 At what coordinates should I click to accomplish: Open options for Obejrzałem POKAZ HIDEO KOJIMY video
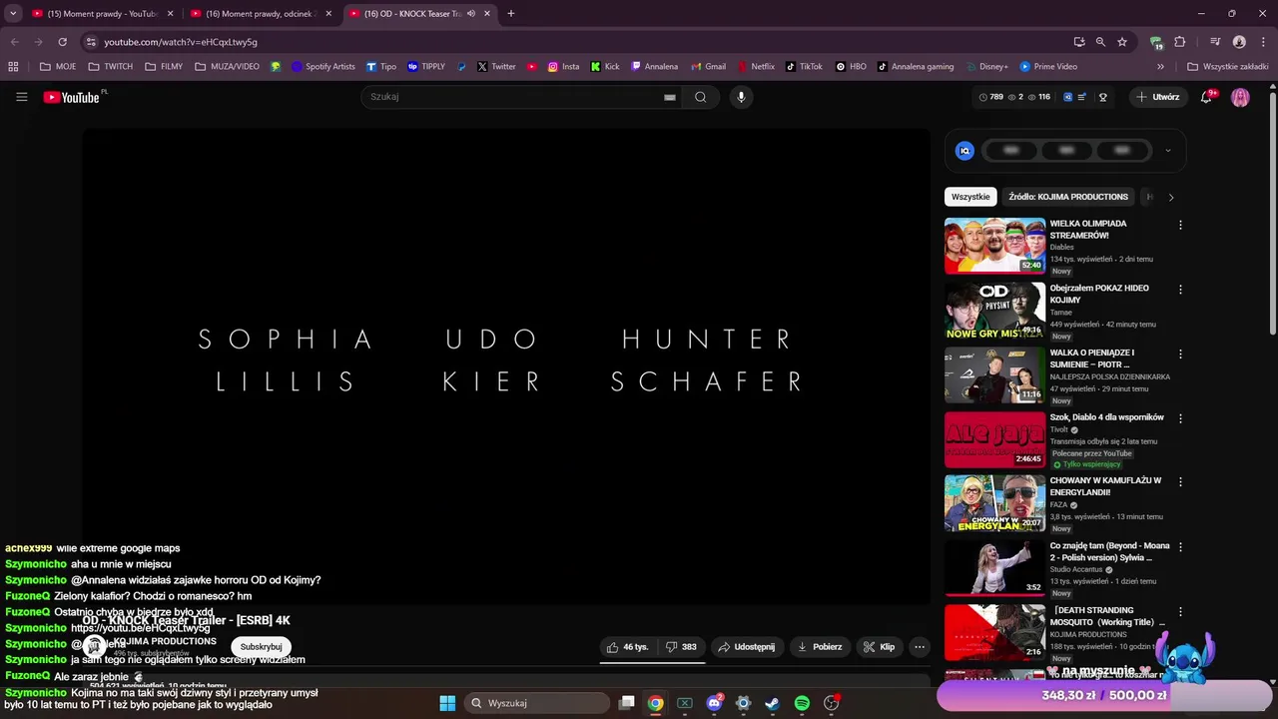[1180, 290]
